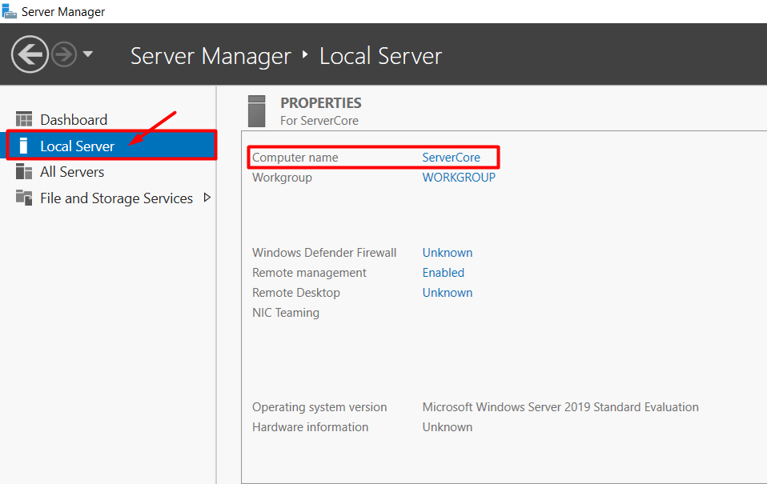Click the Local Server breadcrumb title
The image size is (767, 484).
coord(380,56)
